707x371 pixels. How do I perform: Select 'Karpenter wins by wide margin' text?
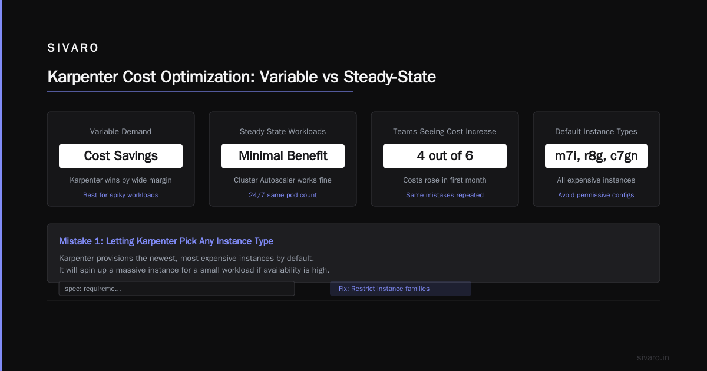(x=121, y=180)
